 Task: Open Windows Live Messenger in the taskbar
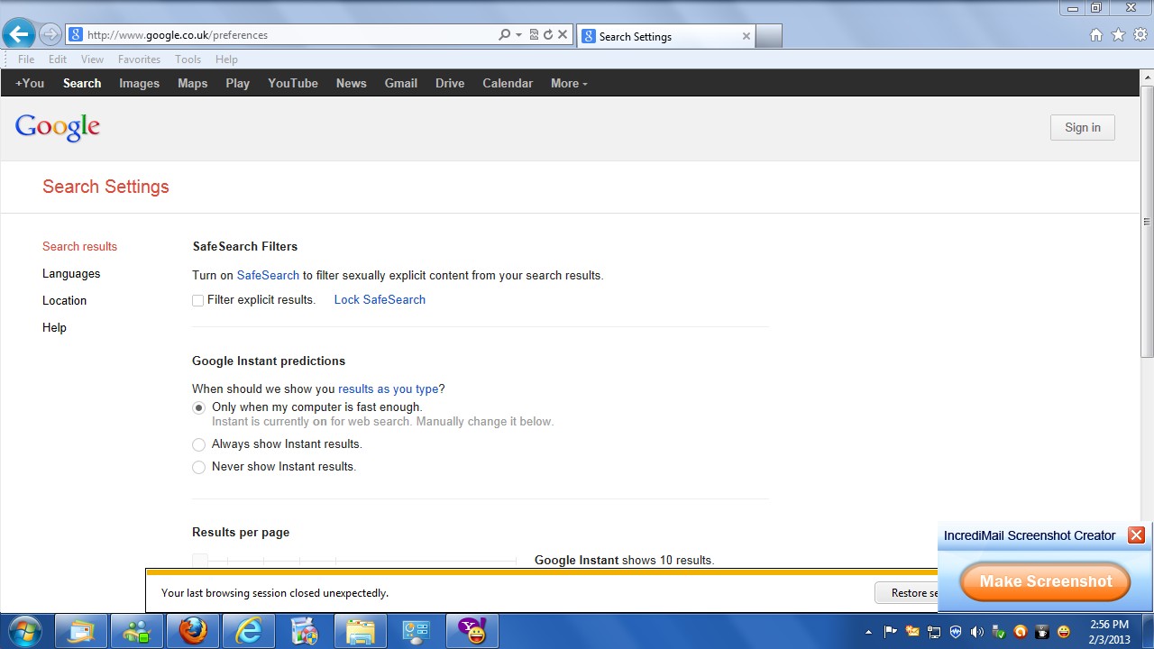137,631
